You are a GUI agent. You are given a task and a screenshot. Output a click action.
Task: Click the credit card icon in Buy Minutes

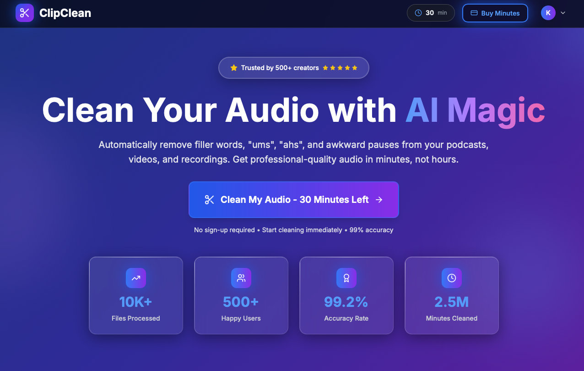pyautogui.click(x=474, y=13)
